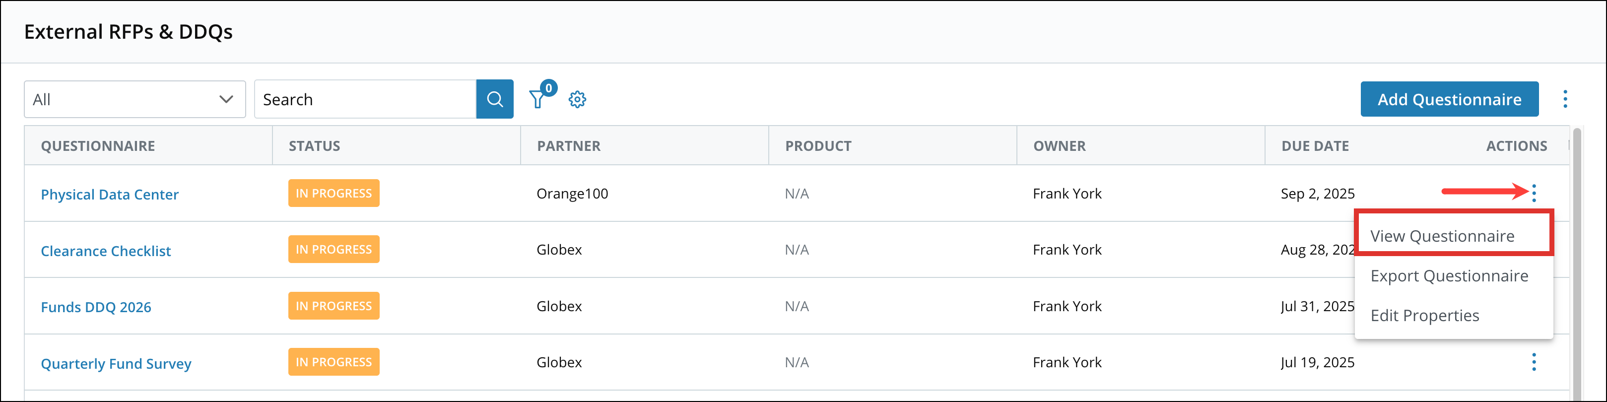Open the Funds DDQ 2026 link
The height and width of the screenshot is (402, 1607).
click(96, 307)
